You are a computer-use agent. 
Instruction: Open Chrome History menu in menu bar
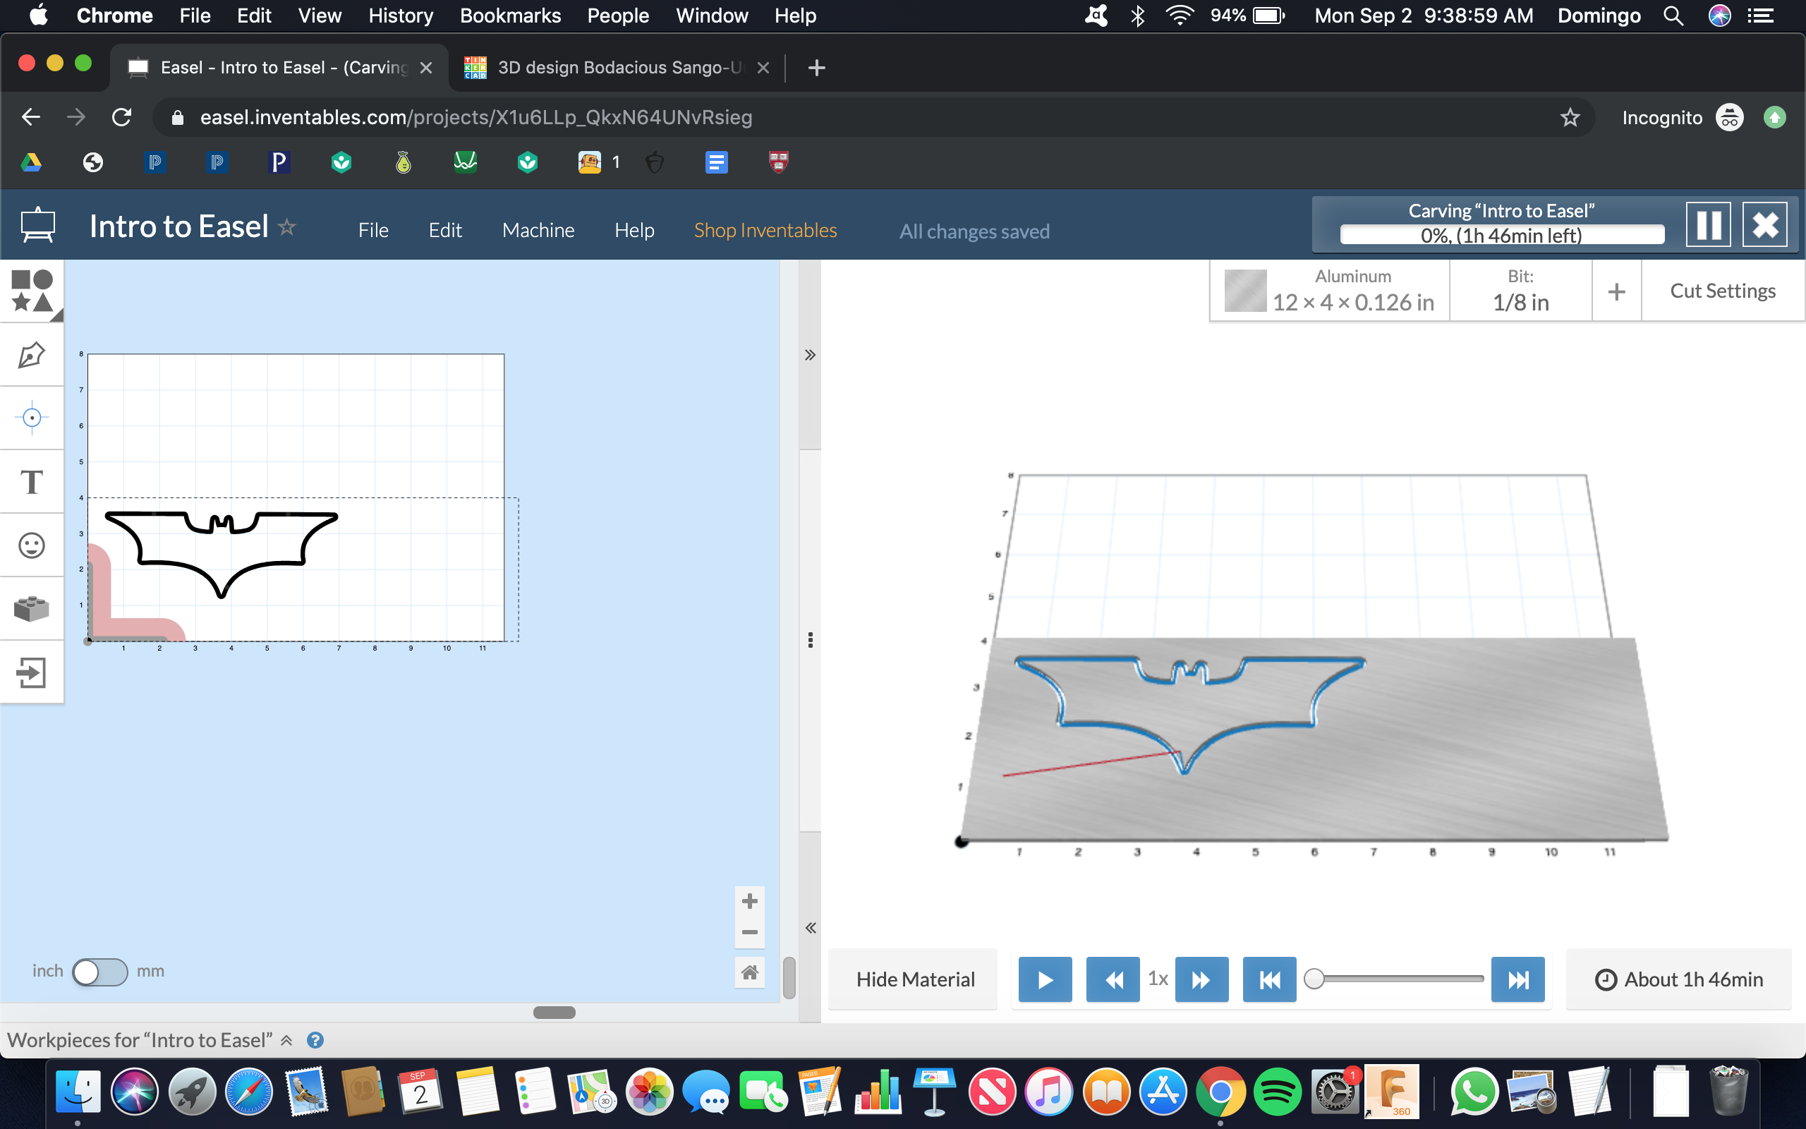400,16
